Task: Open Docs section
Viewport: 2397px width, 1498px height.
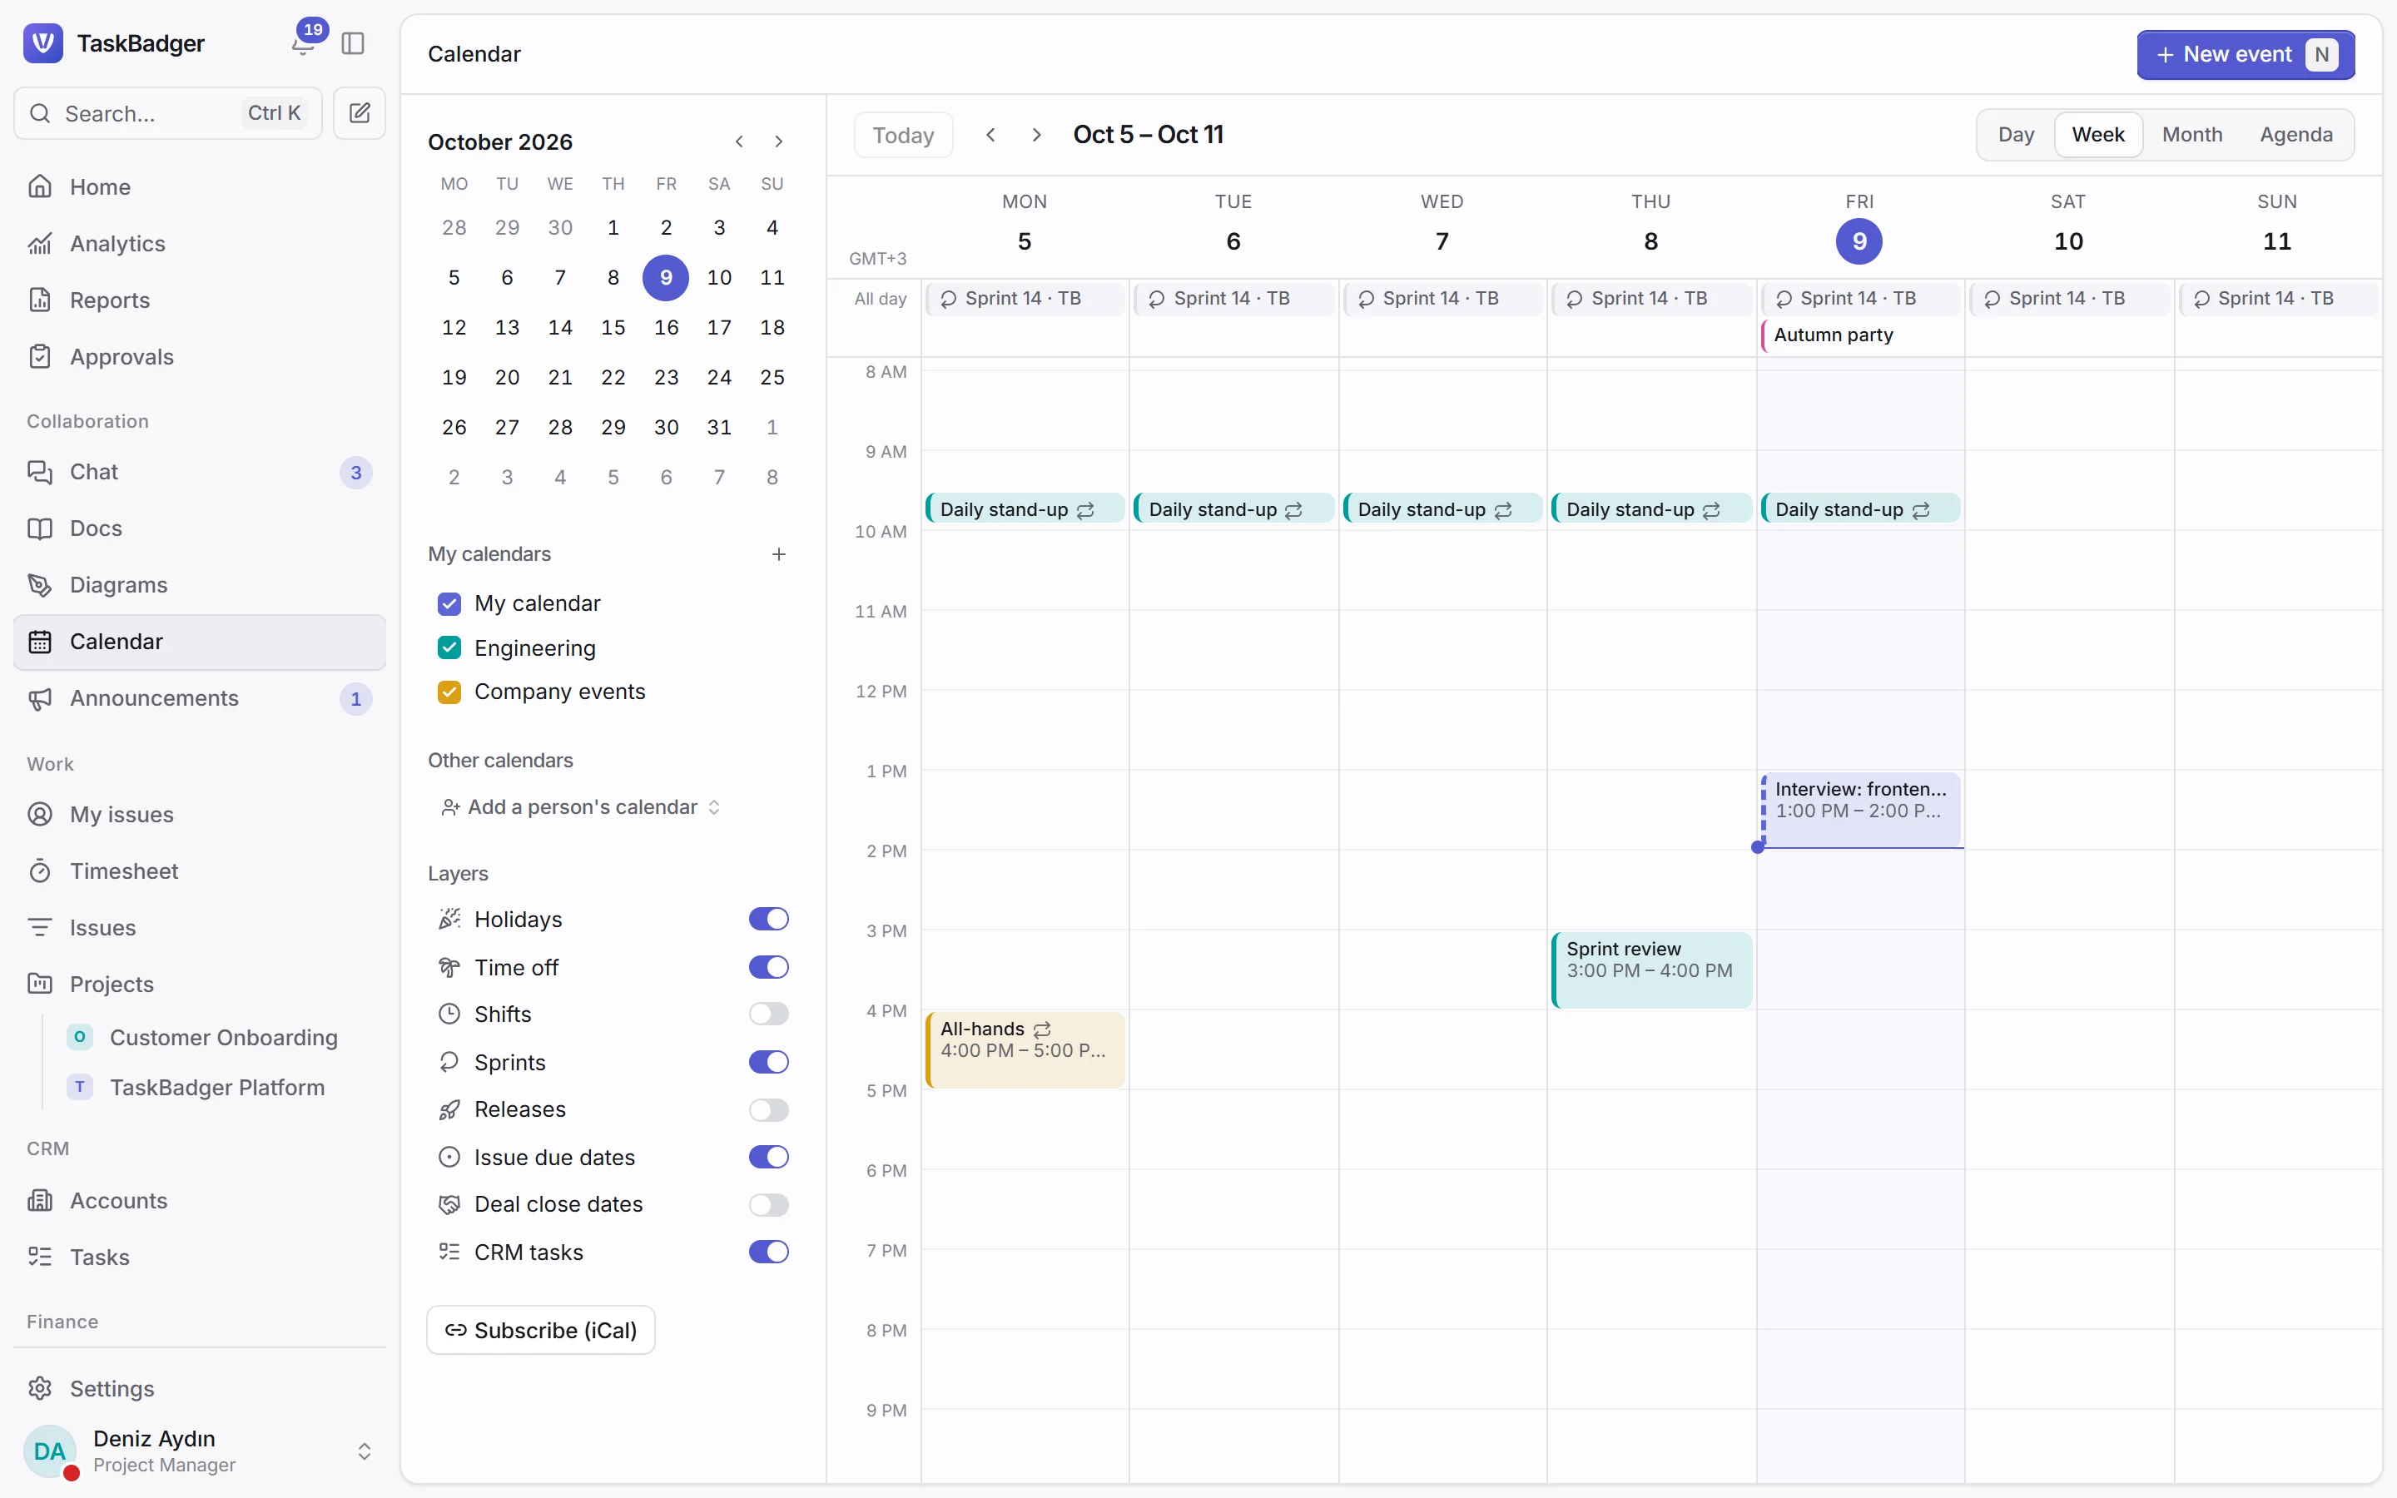Action: [x=199, y=528]
